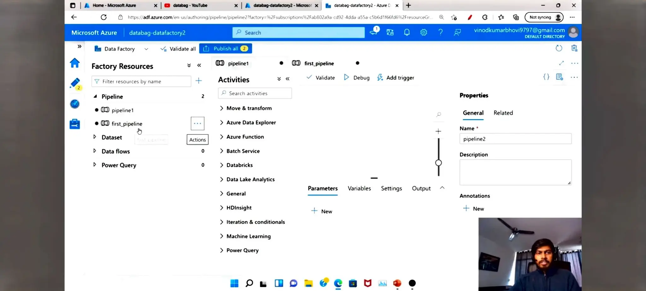Expand all activities with double-down arrows

pyautogui.click(x=279, y=79)
